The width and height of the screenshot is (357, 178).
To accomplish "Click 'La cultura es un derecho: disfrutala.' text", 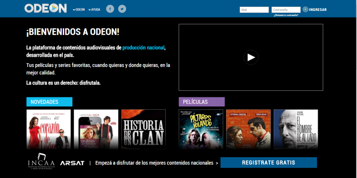I will 63,83.
